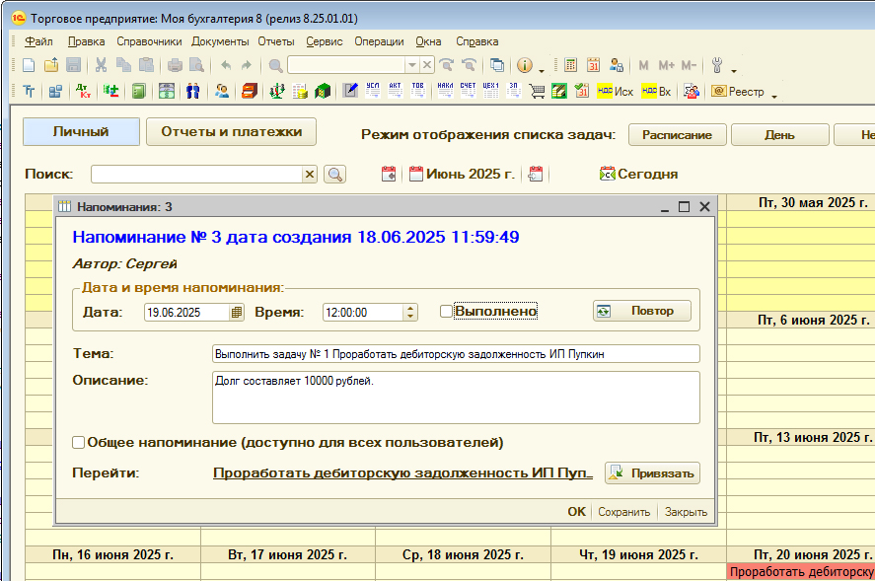Image resolution: width=875 pixels, height=581 pixels.
Task: Expand the toolbar search combo box dropdown
Action: (x=412, y=65)
